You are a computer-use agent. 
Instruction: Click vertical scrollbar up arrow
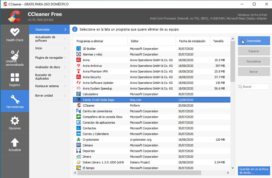click(233, 39)
